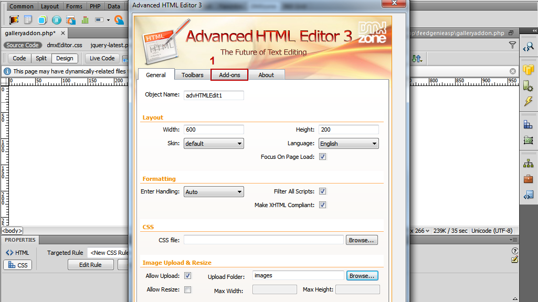Open dropdown arrow beside the button icon
Screen dimensions: 538x302
click(x=108, y=20)
